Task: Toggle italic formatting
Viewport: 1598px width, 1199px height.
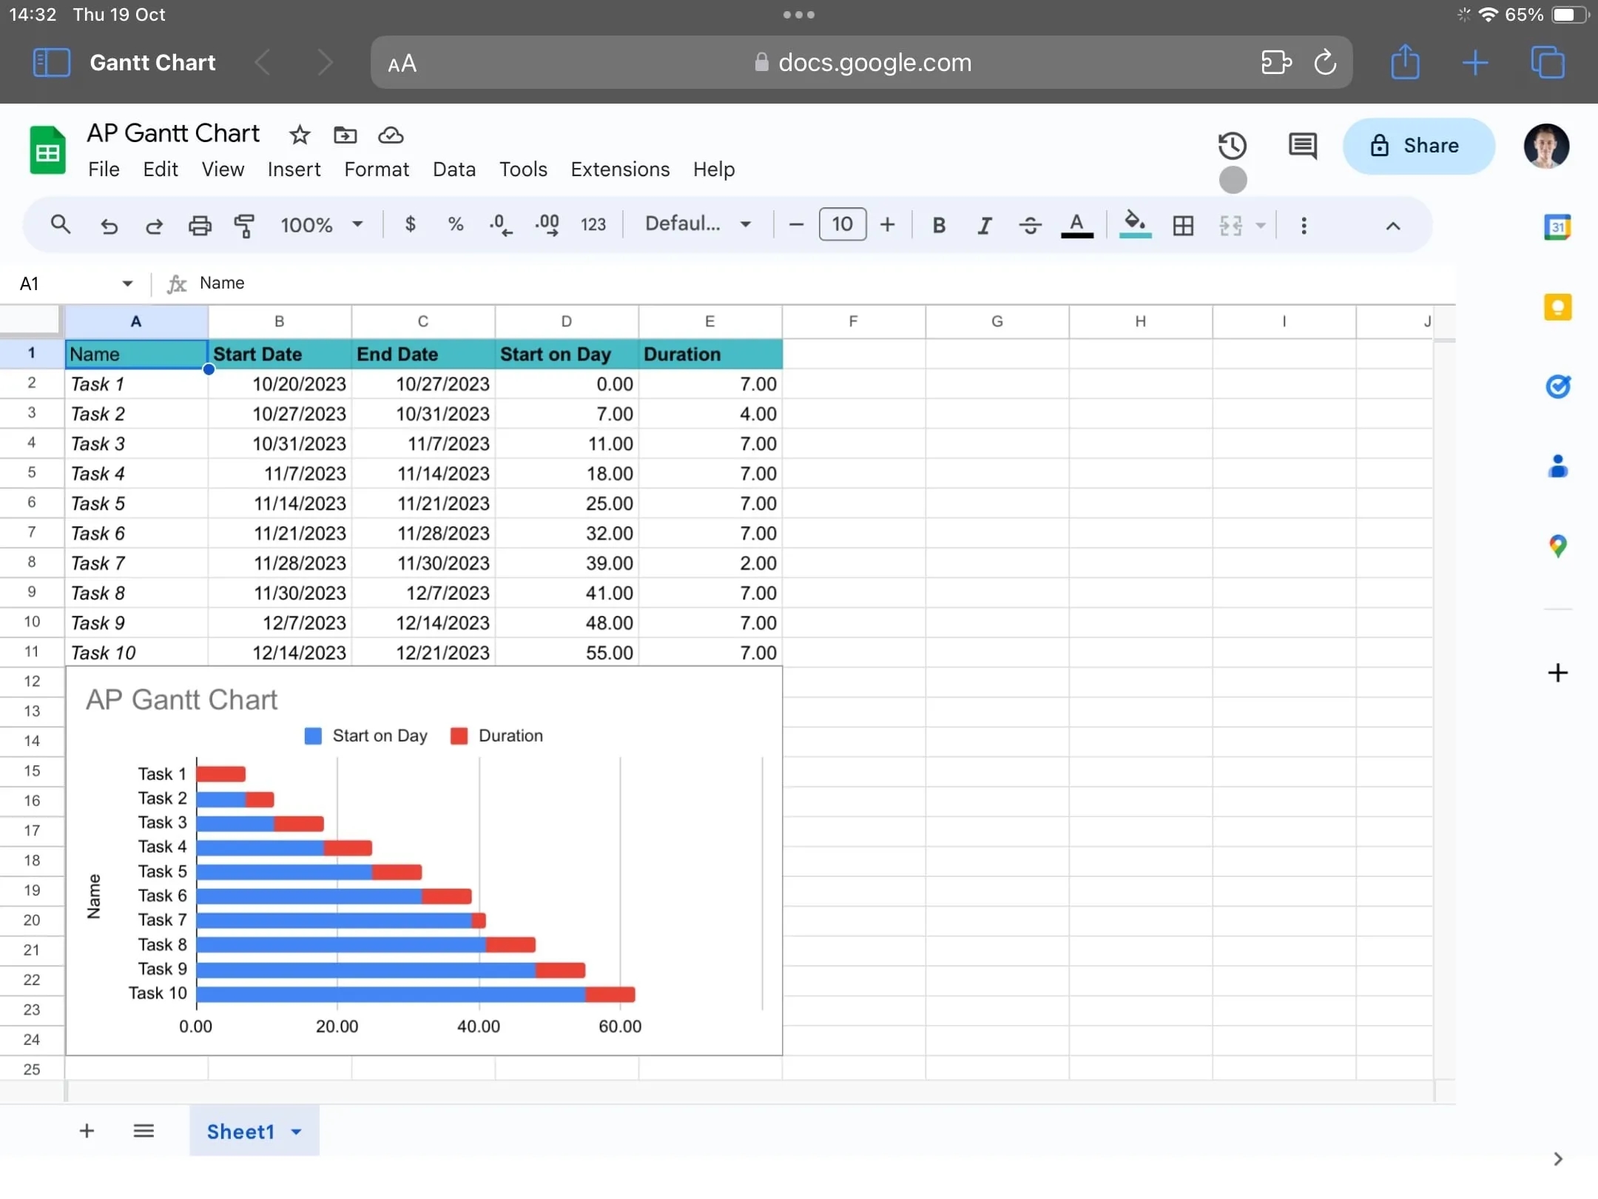Action: [x=984, y=225]
